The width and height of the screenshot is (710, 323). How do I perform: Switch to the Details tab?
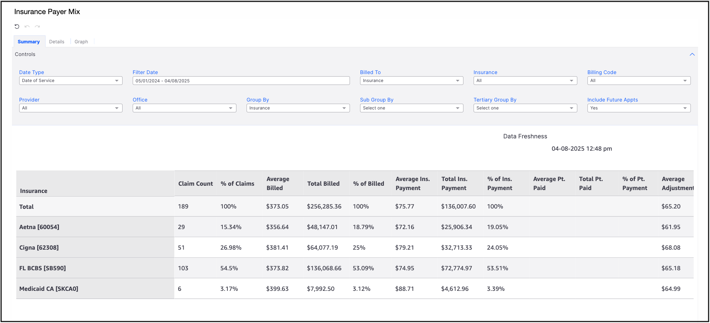point(57,42)
